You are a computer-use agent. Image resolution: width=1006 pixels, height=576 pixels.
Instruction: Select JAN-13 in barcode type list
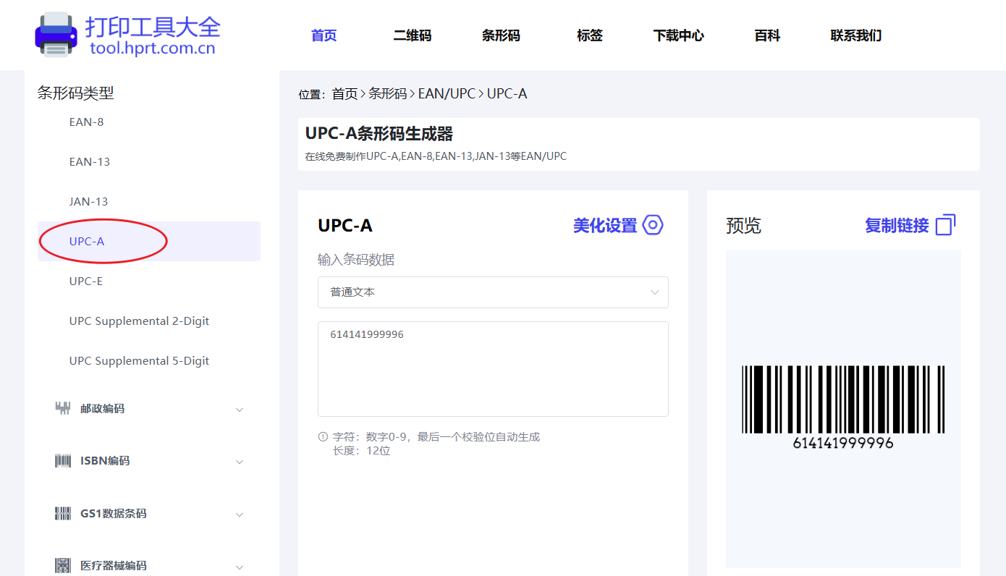(x=88, y=201)
